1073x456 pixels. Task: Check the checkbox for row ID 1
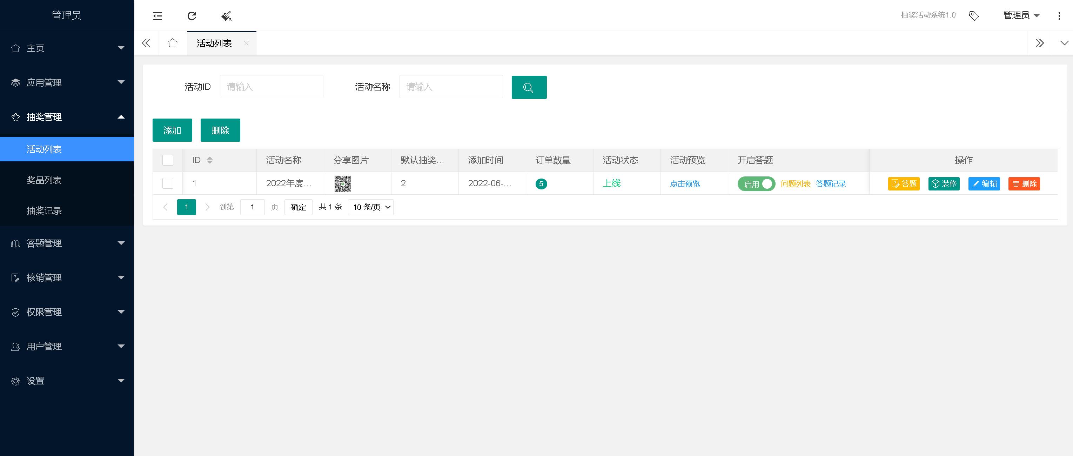(x=168, y=183)
